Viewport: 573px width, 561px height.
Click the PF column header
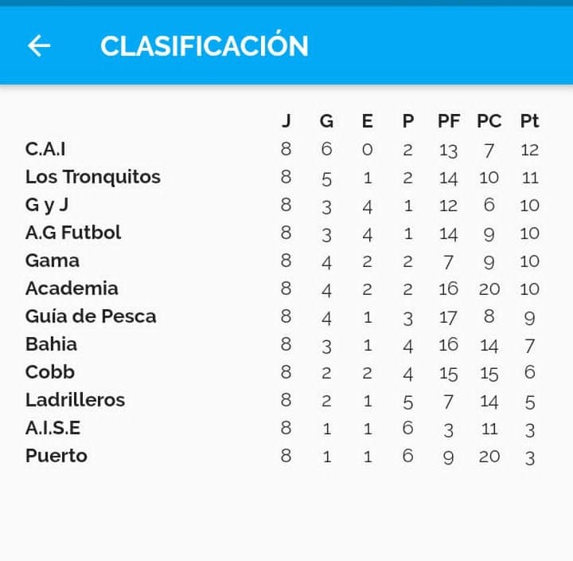pos(449,121)
